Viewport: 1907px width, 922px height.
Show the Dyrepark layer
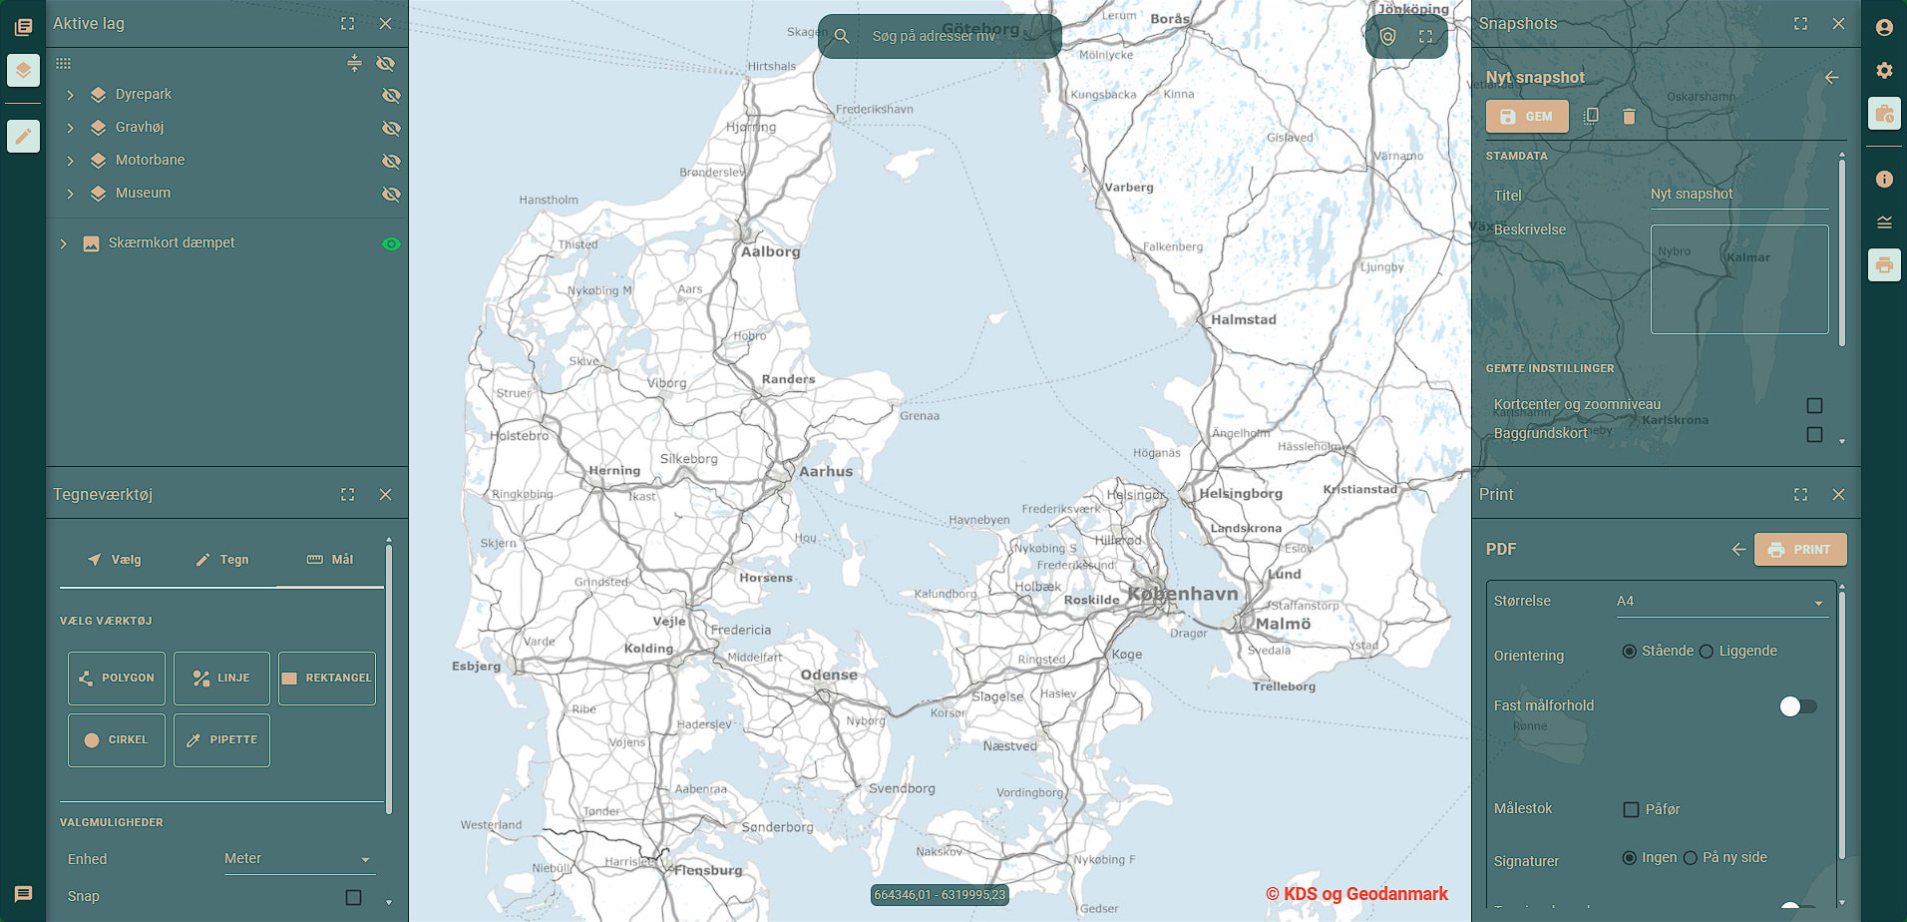click(391, 95)
